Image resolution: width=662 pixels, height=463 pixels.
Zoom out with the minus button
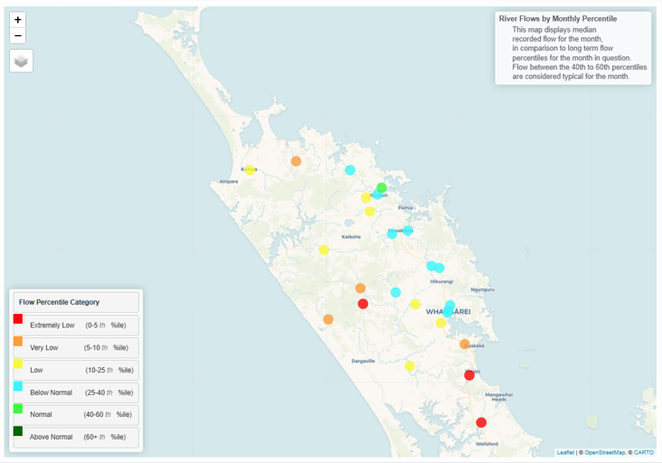18,36
